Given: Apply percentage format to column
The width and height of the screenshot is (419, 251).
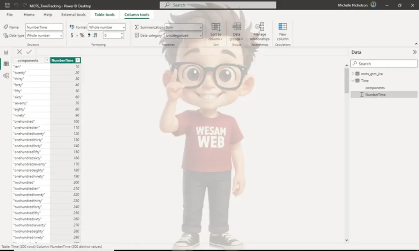Looking at the screenshot, I should tap(82, 36).
